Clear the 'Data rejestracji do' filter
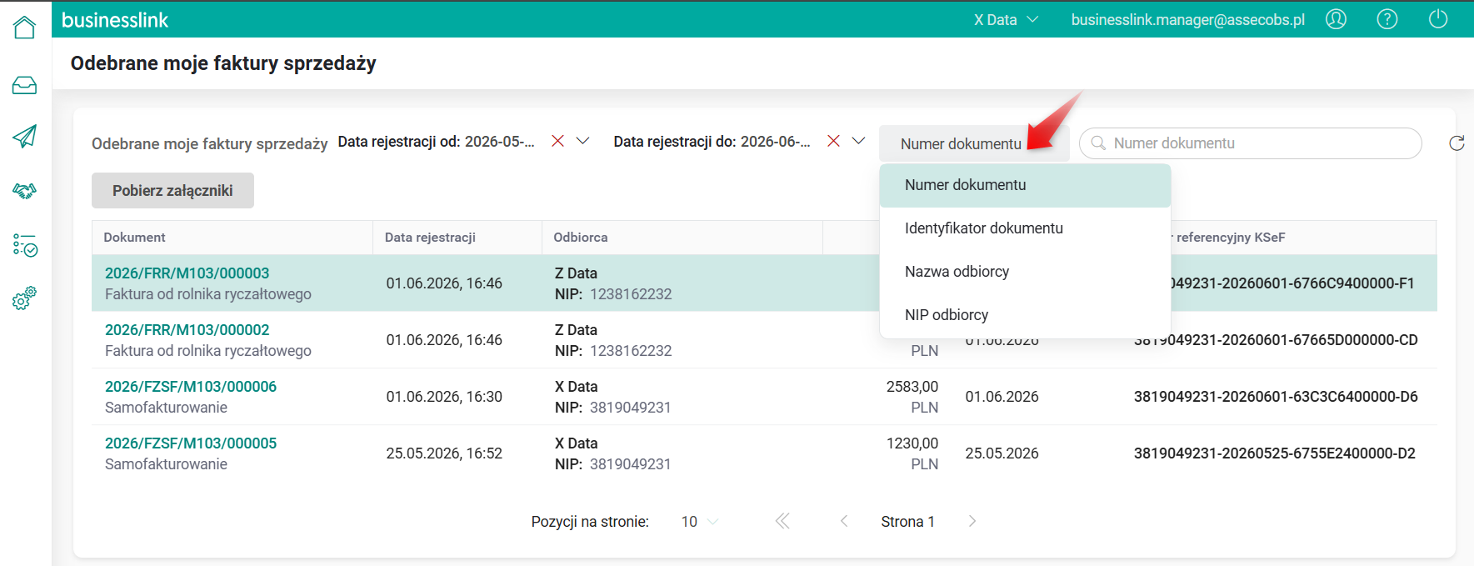1474x566 pixels. [833, 141]
